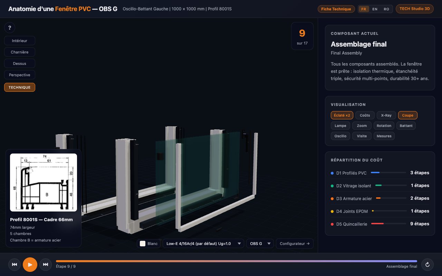
Task: Toggle the Éclaté ×2 exploded view
Action: (342, 115)
